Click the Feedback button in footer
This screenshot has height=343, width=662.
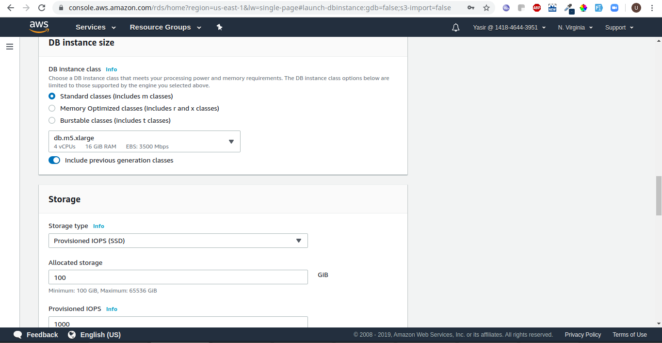(x=36, y=335)
